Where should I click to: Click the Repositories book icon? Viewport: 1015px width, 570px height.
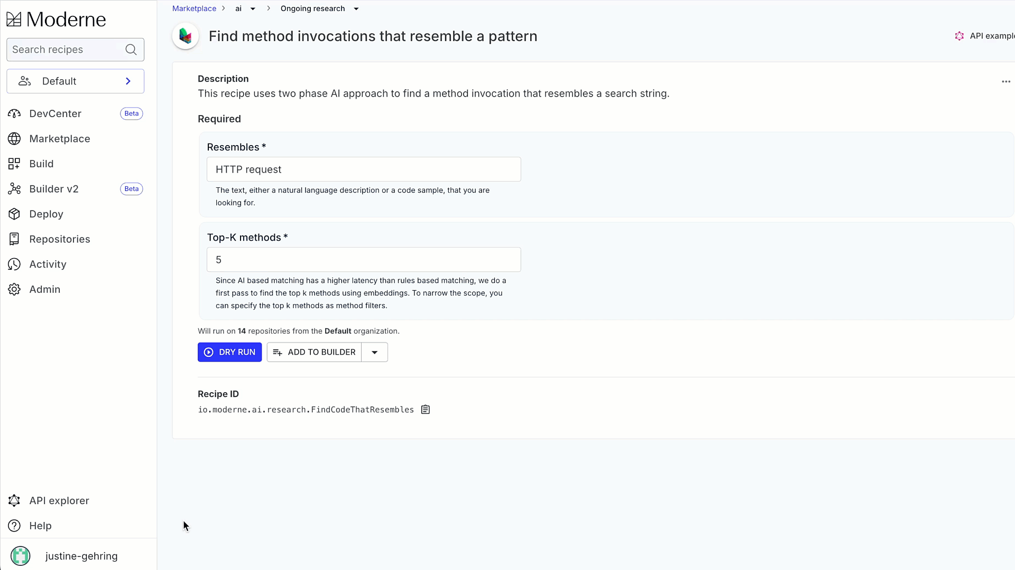pos(14,239)
